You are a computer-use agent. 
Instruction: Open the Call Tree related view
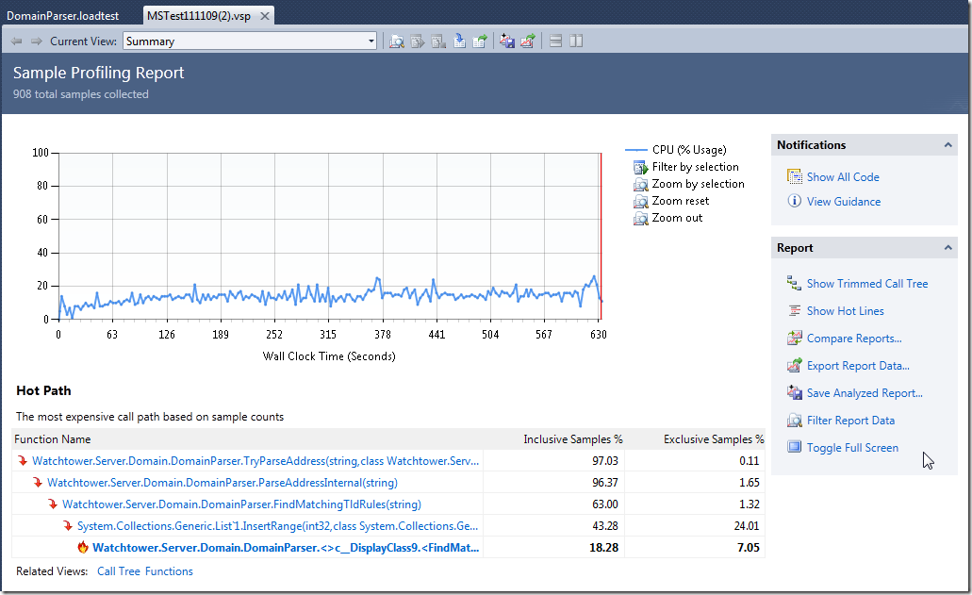point(119,571)
